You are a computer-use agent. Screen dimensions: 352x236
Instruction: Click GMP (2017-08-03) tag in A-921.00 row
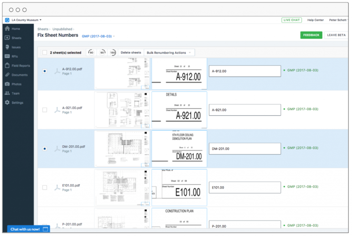pos(302,109)
